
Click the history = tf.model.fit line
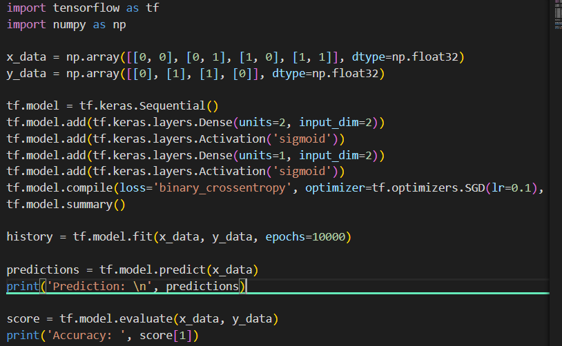pos(179,237)
